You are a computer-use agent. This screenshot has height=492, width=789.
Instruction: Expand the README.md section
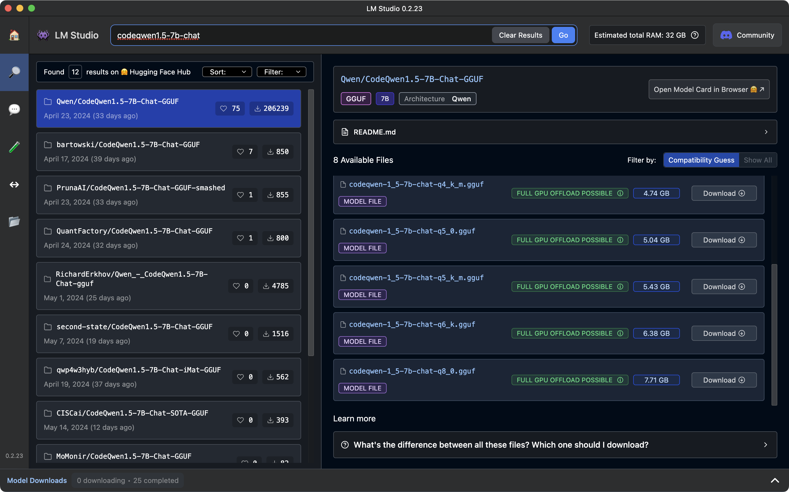click(x=555, y=132)
